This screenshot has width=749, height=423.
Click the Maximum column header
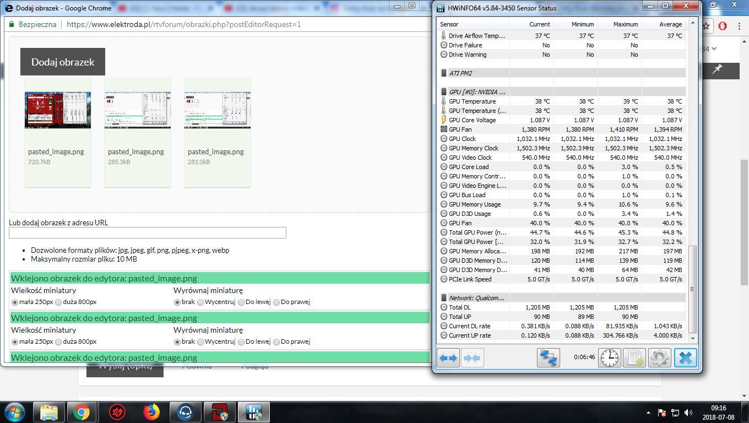(x=619, y=24)
